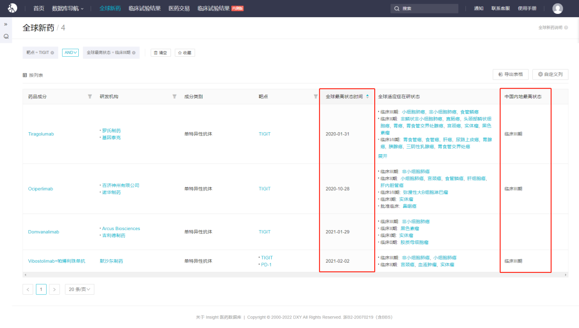This screenshot has height=328, width=579.
Task: Sort by 全球最高状态时间 arrow
Action: (x=367, y=96)
